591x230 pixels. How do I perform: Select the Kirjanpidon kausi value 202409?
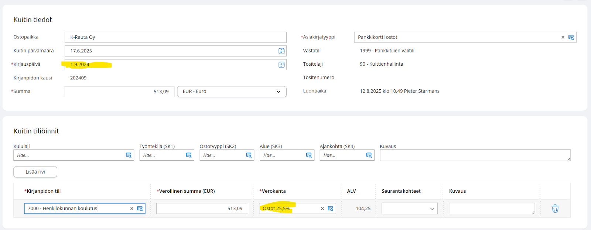pyautogui.click(x=78, y=78)
